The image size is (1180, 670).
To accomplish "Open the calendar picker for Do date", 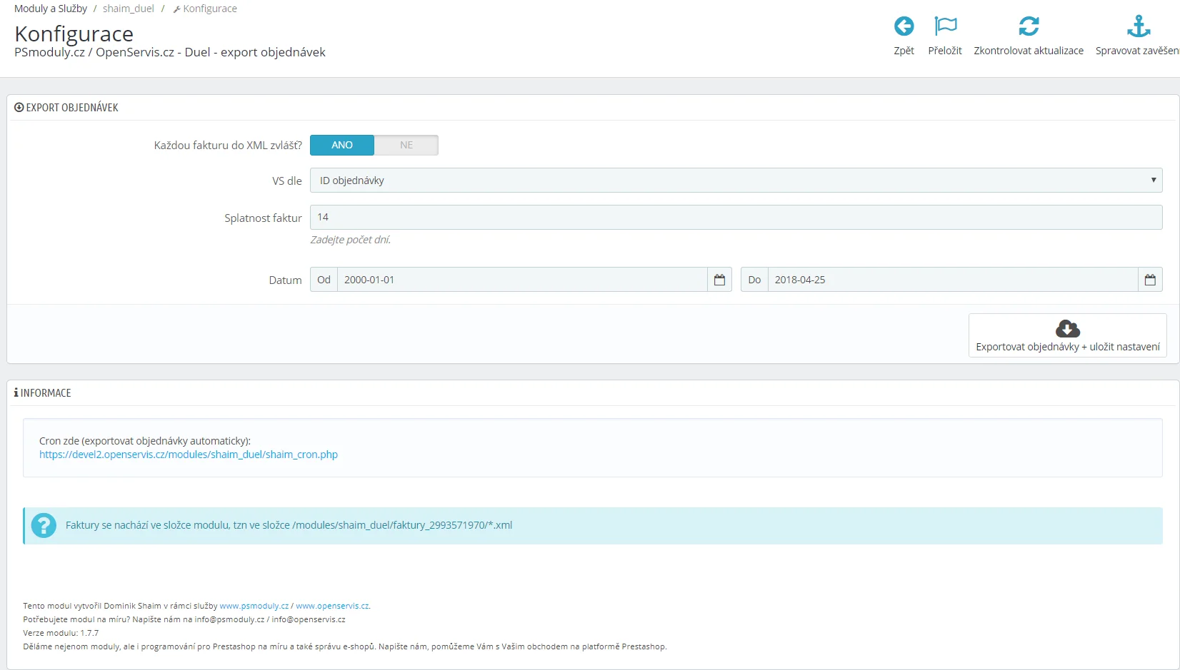I will point(1150,280).
